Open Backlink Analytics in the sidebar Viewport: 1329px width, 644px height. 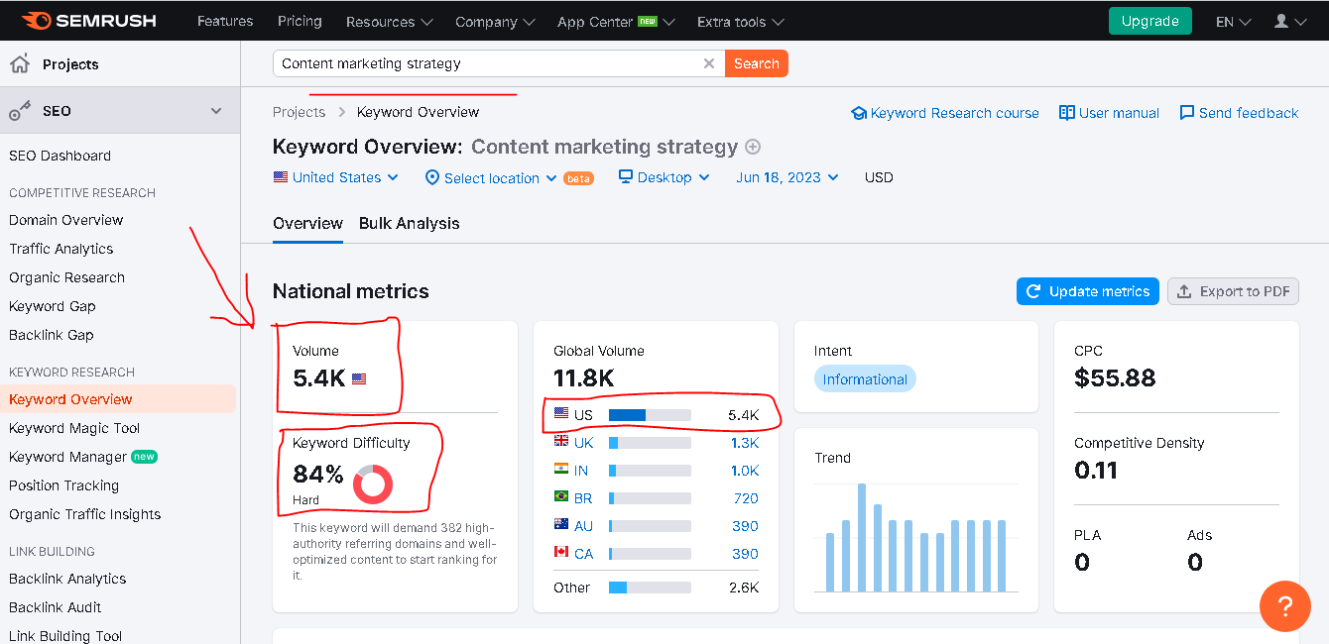point(67,579)
